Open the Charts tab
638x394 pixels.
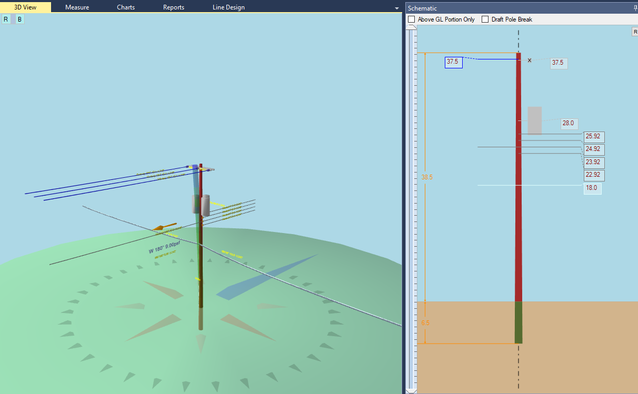point(126,7)
